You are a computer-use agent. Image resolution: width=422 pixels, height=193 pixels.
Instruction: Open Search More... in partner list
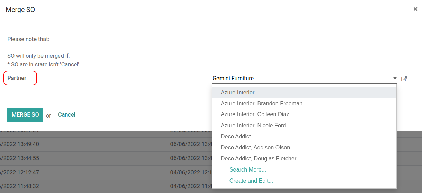247,169
